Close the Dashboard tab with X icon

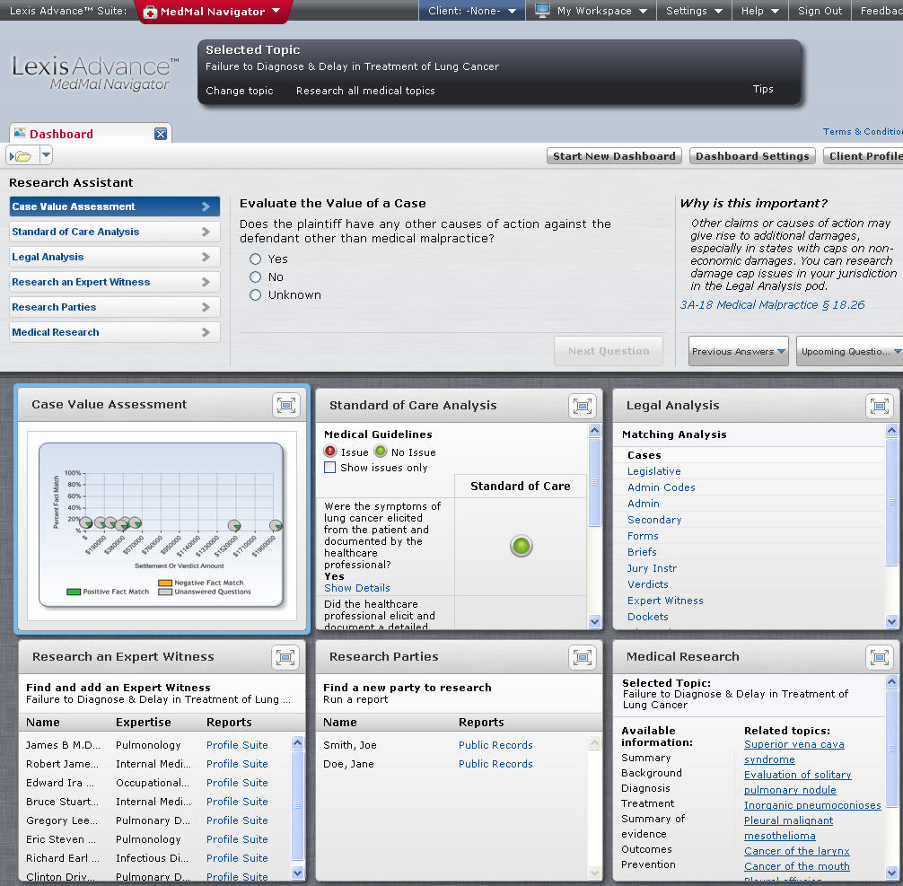161,134
